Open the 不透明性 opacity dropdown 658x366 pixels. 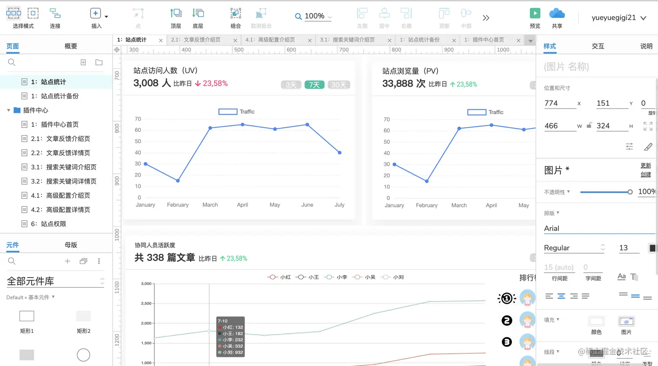coord(568,191)
